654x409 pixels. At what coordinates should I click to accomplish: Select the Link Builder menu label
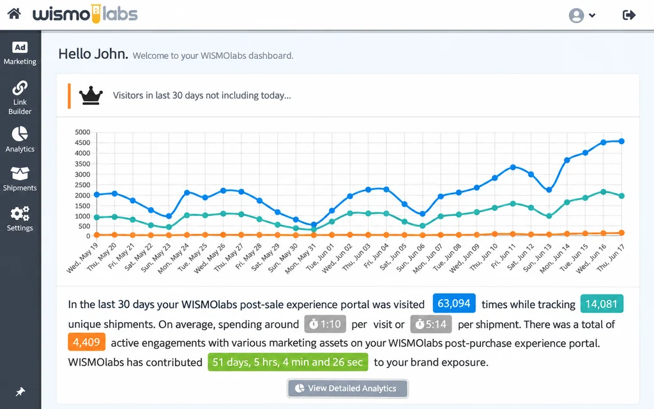(x=20, y=107)
